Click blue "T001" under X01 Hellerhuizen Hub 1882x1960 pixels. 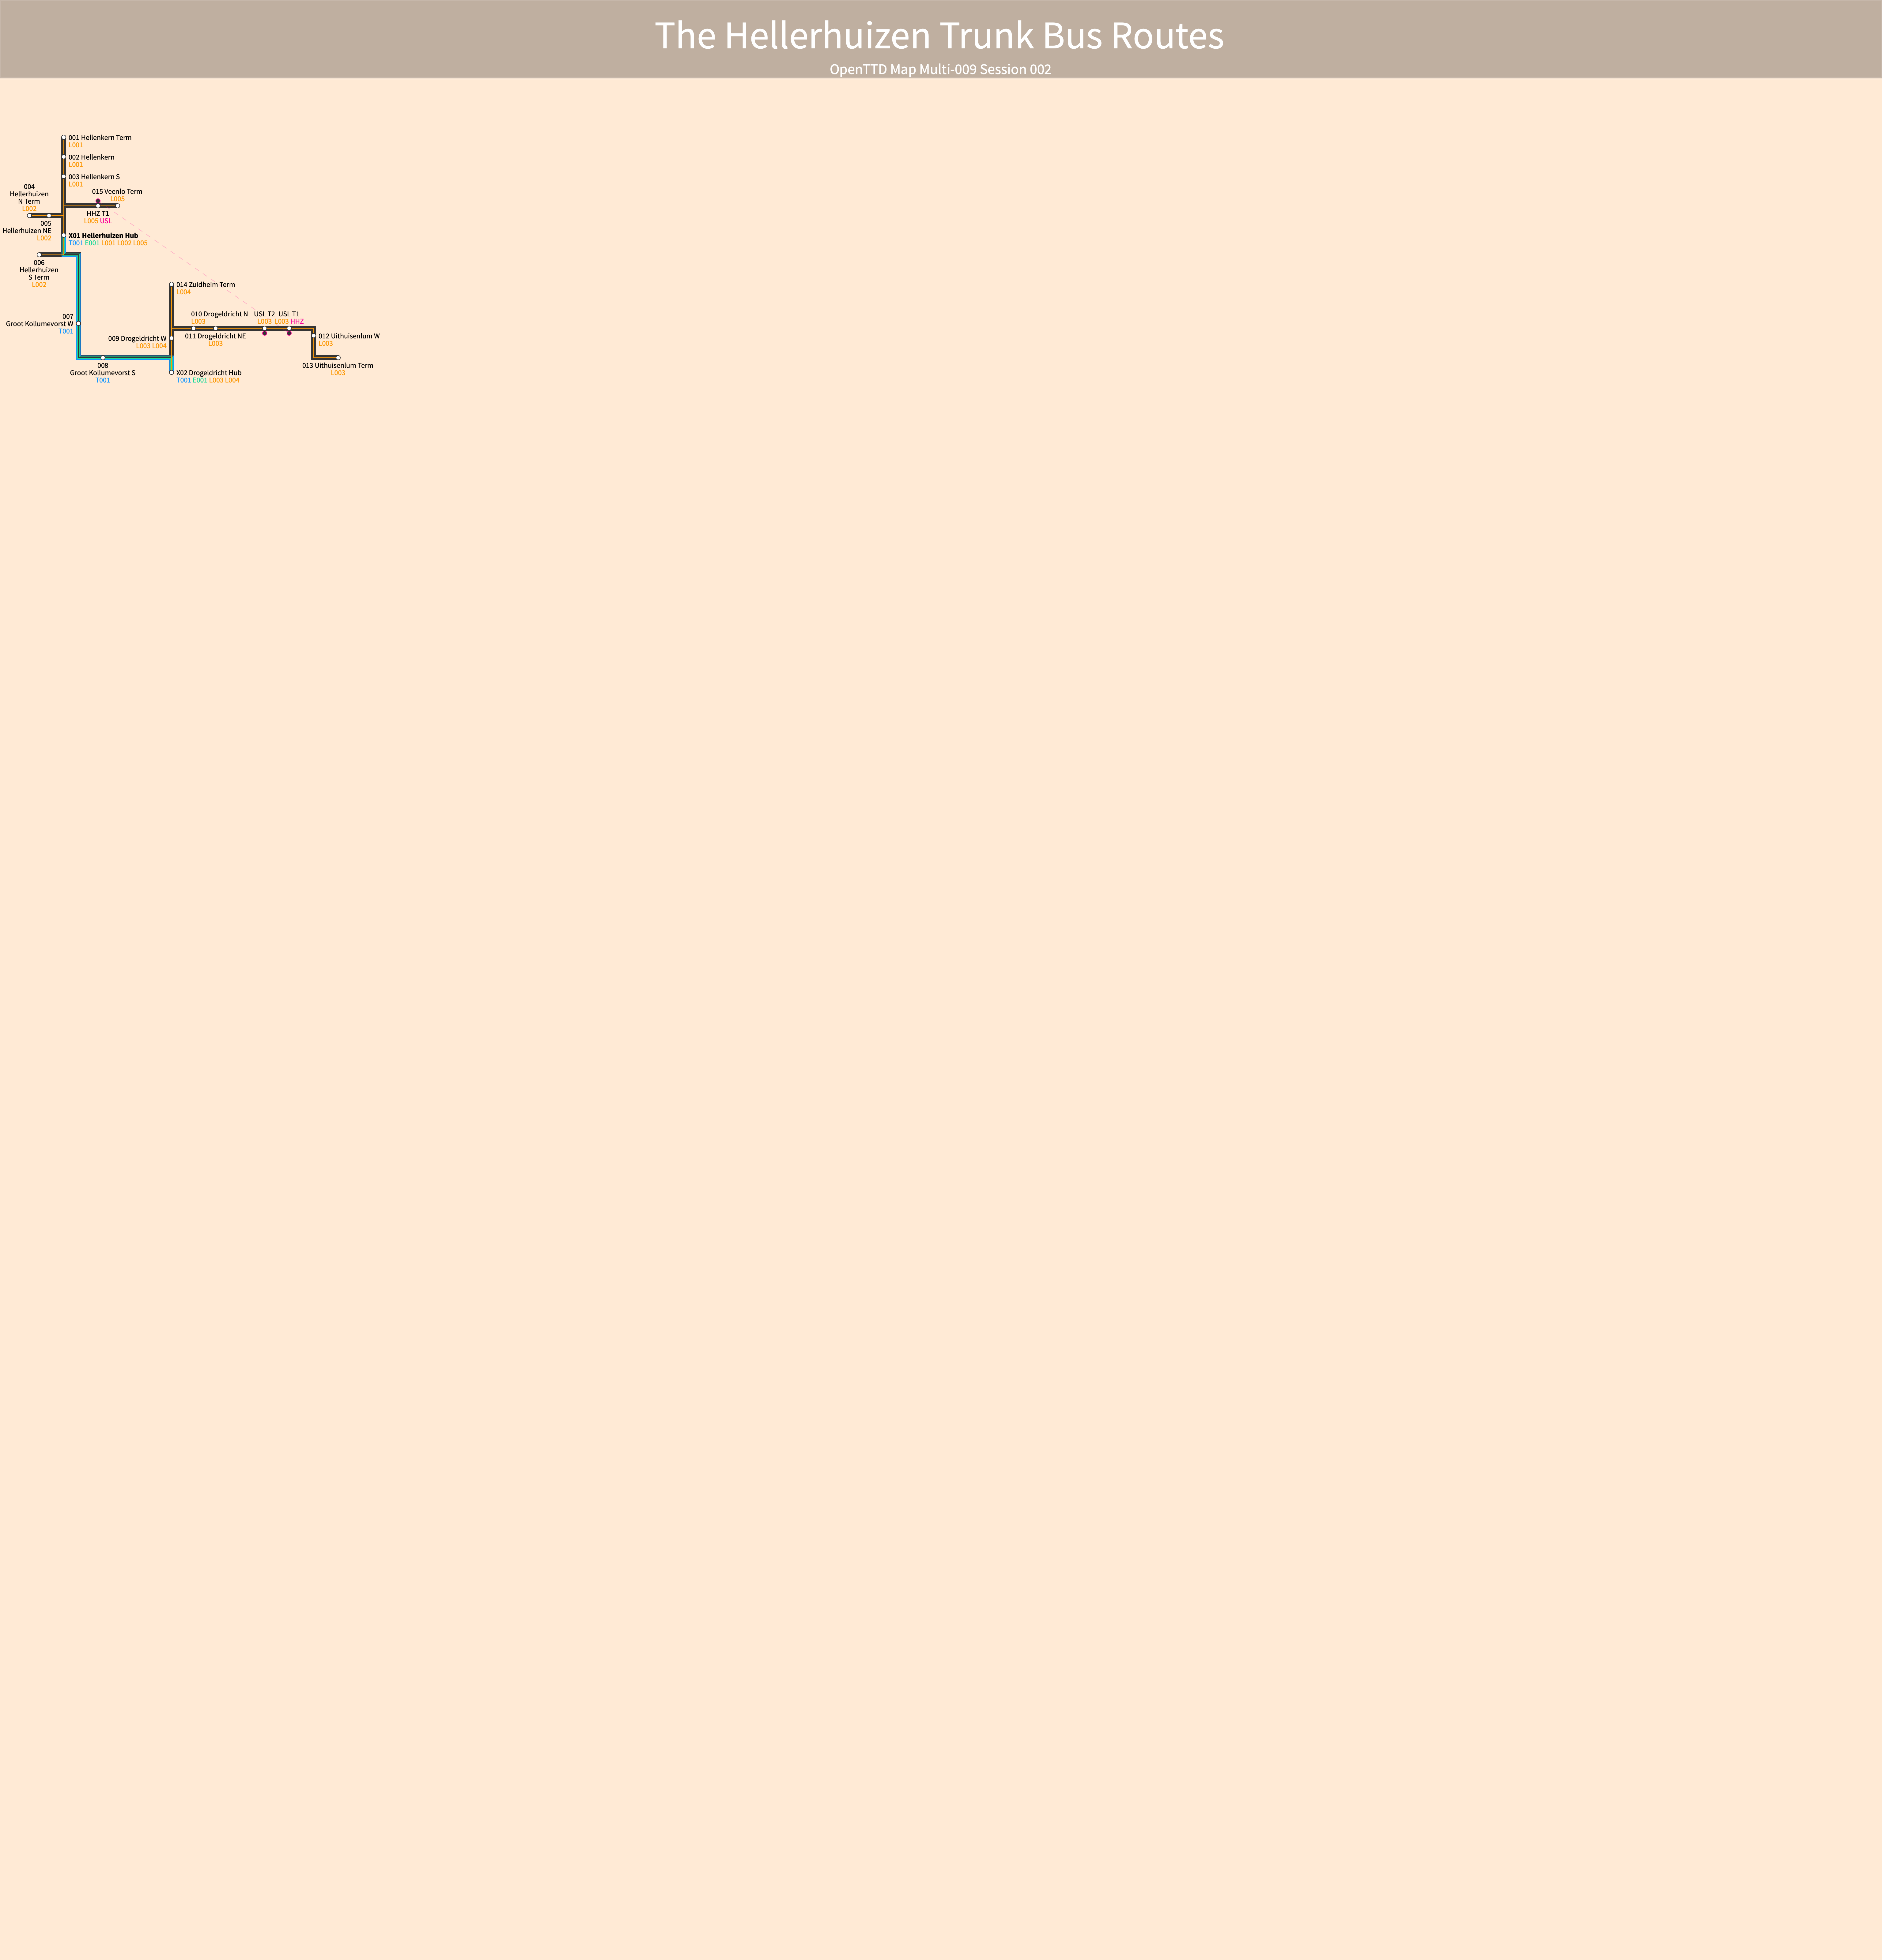coord(76,243)
